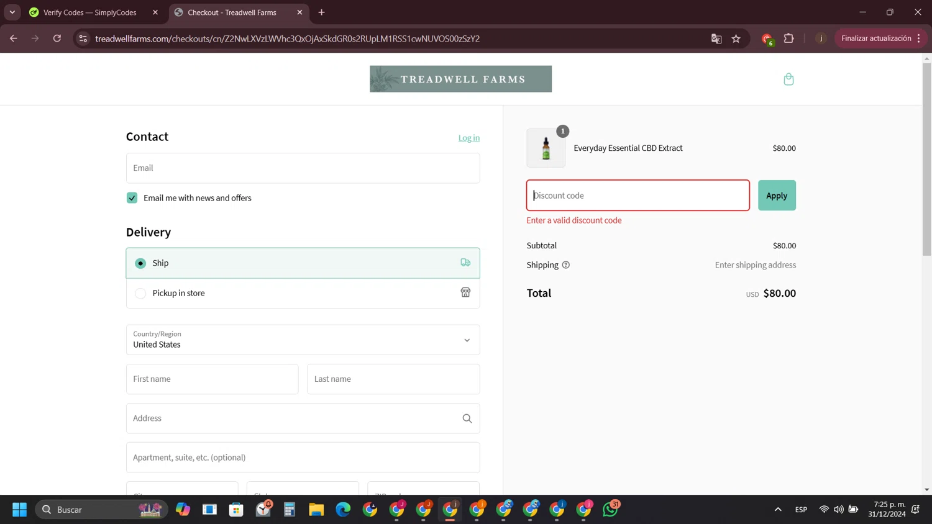The height and width of the screenshot is (524, 932).
Task: Go back to the previous page
Action: click(x=14, y=38)
